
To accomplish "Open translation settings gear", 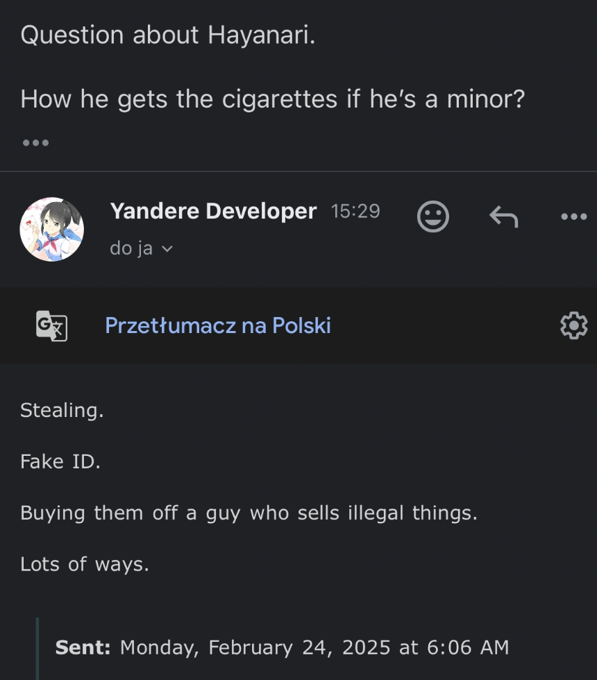I will (x=573, y=325).
